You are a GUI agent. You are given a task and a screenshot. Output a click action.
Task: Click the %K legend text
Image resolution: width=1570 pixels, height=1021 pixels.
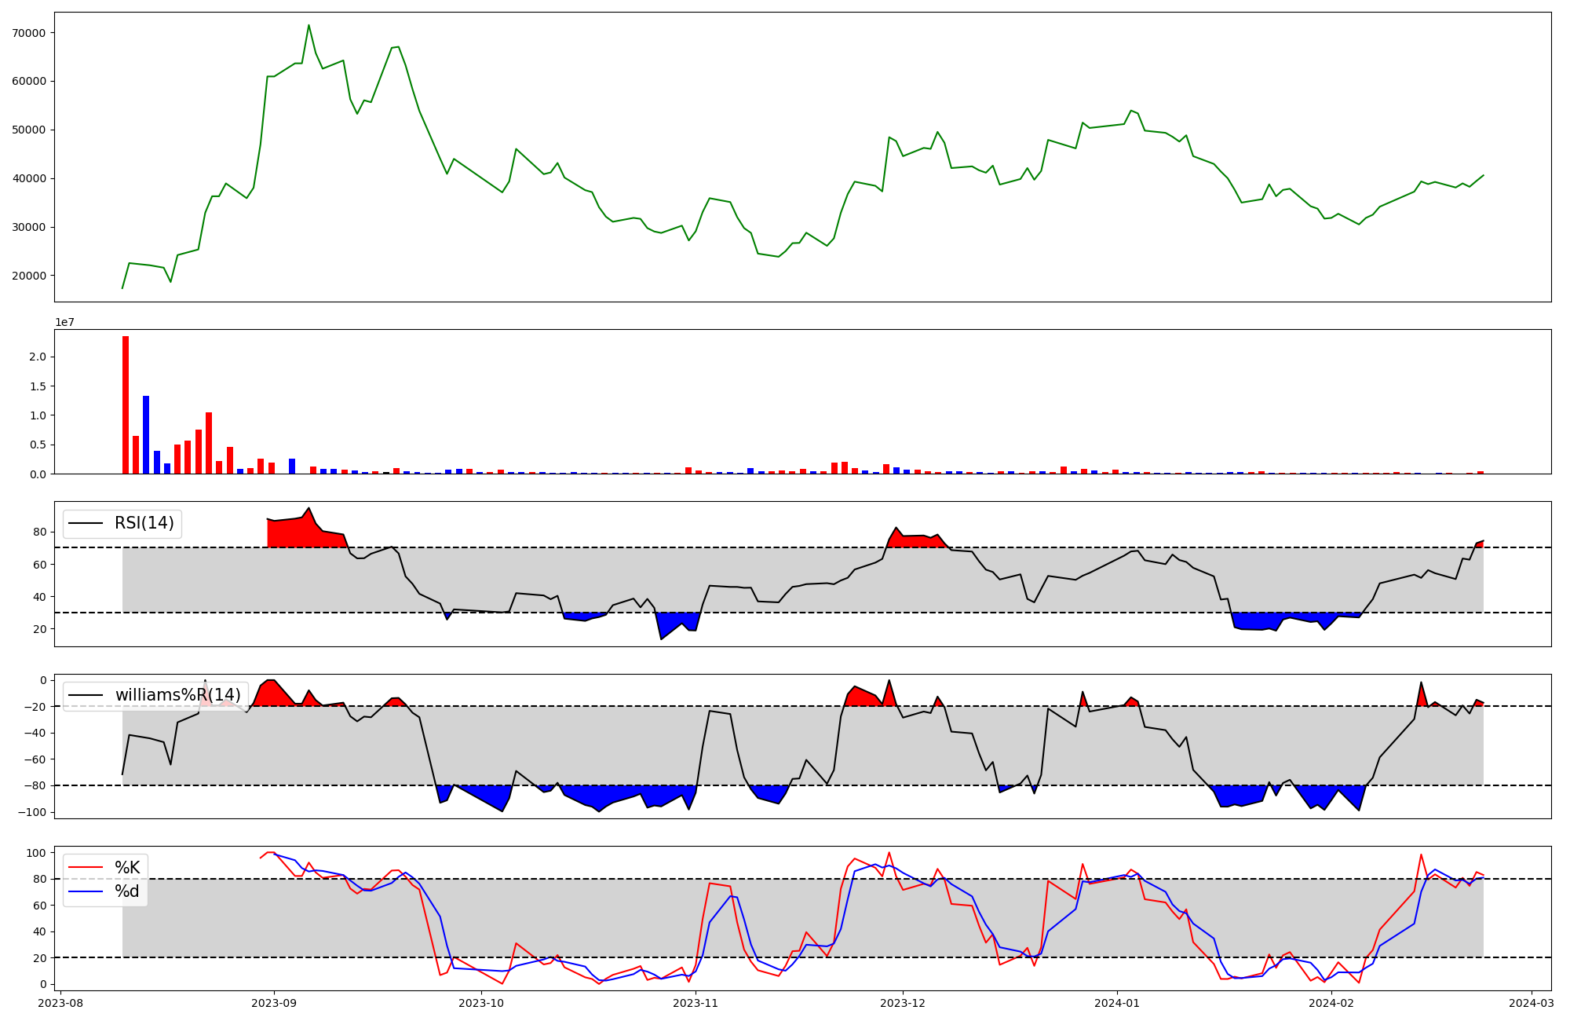(x=127, y=867)
